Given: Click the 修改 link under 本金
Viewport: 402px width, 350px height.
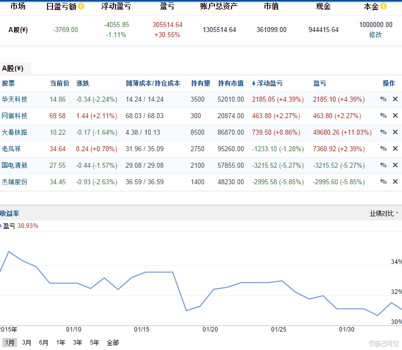Looking at the screenshot, I should (375, 35).
